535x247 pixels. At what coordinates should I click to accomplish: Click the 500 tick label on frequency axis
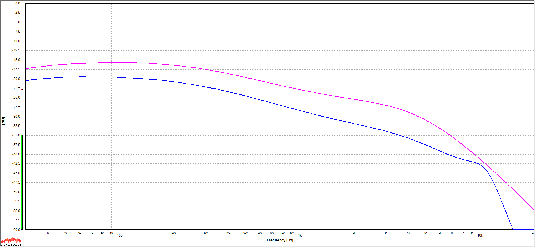click(245, 233)
